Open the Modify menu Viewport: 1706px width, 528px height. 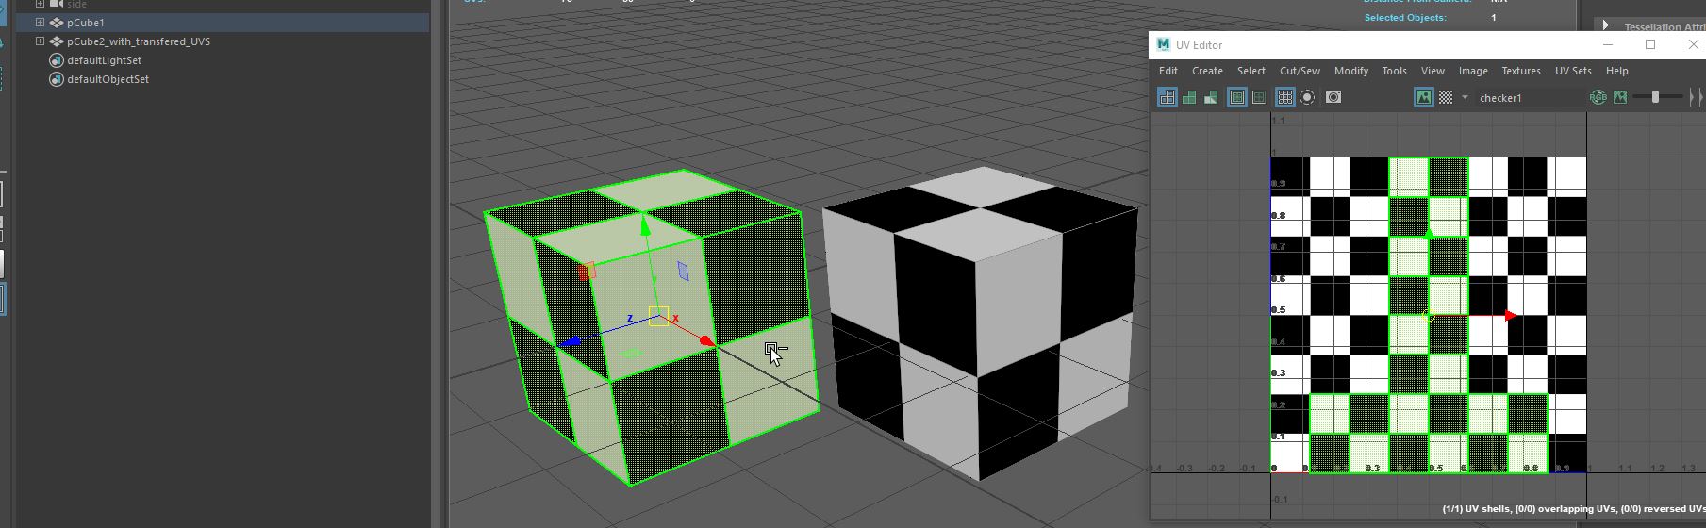tap(1351, 71)
